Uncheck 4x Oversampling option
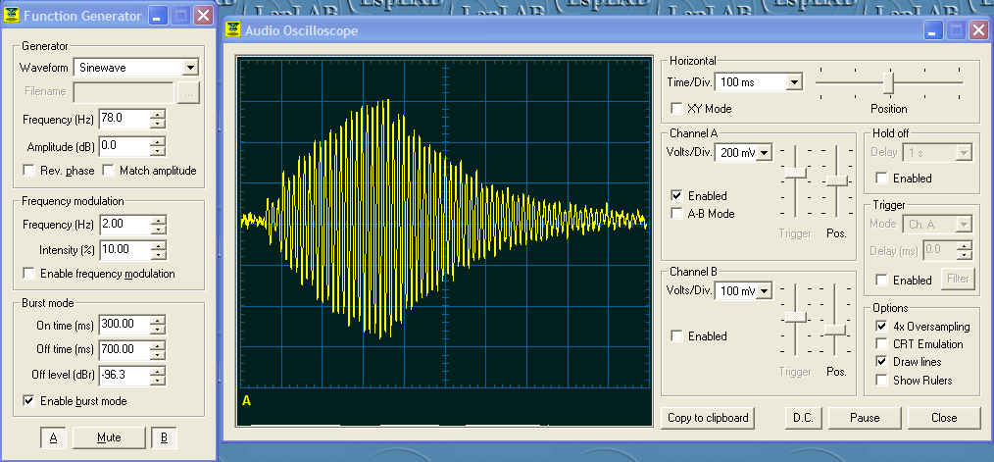994x462 pixels. (x=881, y=327)
